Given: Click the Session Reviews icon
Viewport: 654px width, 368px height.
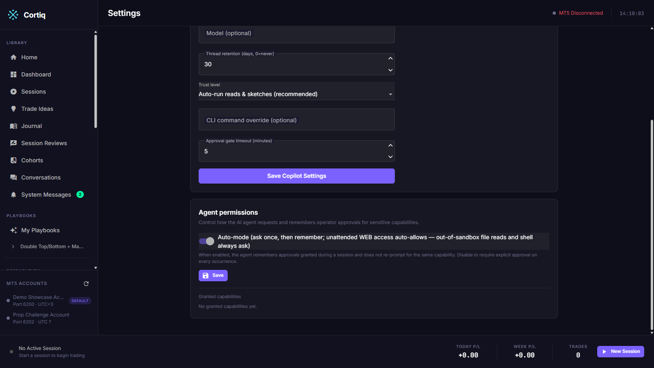Looking at the screenshot, I should (x=13, y=143).
